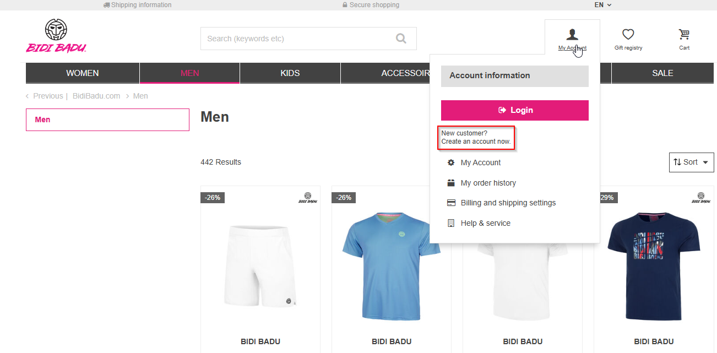The image size is (717, 353).
Task: Select Men in the sidebar
Action: tap(107, 120)
